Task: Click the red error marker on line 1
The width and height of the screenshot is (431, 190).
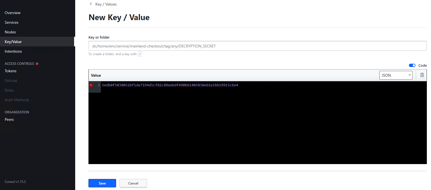Action: [x=91, y=85]
